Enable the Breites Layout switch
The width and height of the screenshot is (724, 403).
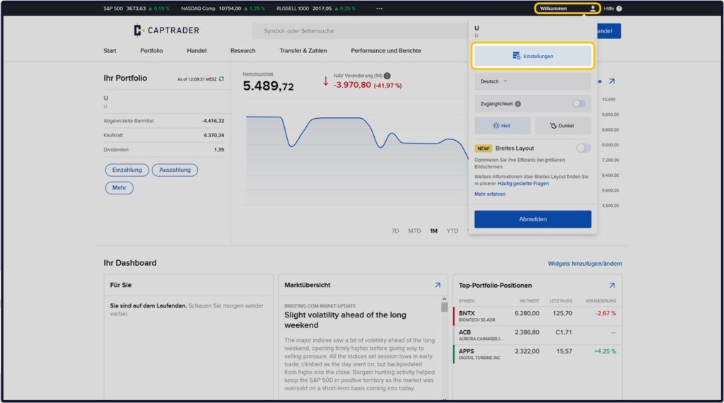click(583, 148)
